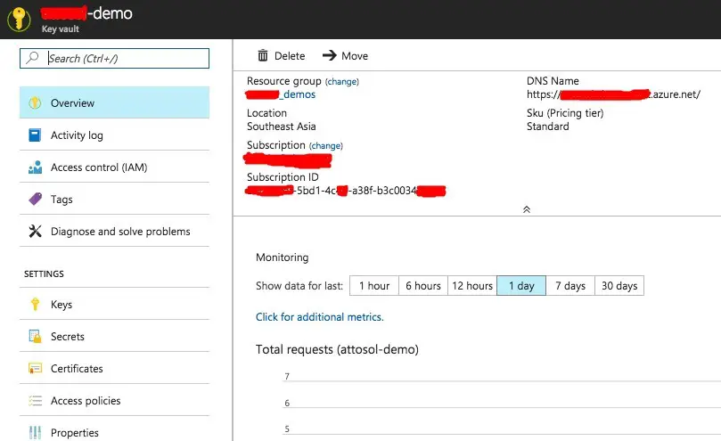This screenshot has width=721, height=441.
Task: Select the 7 days time range
Action: tap(570, 286)
